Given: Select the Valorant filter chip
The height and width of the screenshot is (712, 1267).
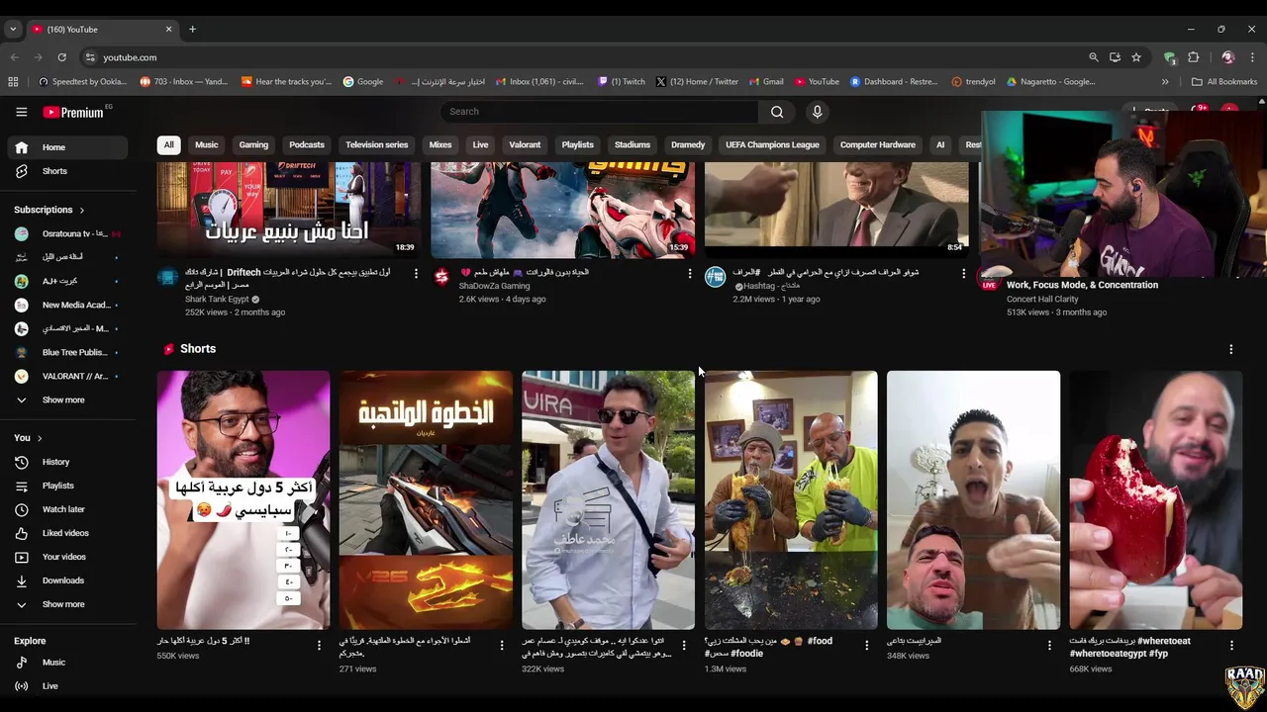Looking at the screenshot, I should coord(525,144).
